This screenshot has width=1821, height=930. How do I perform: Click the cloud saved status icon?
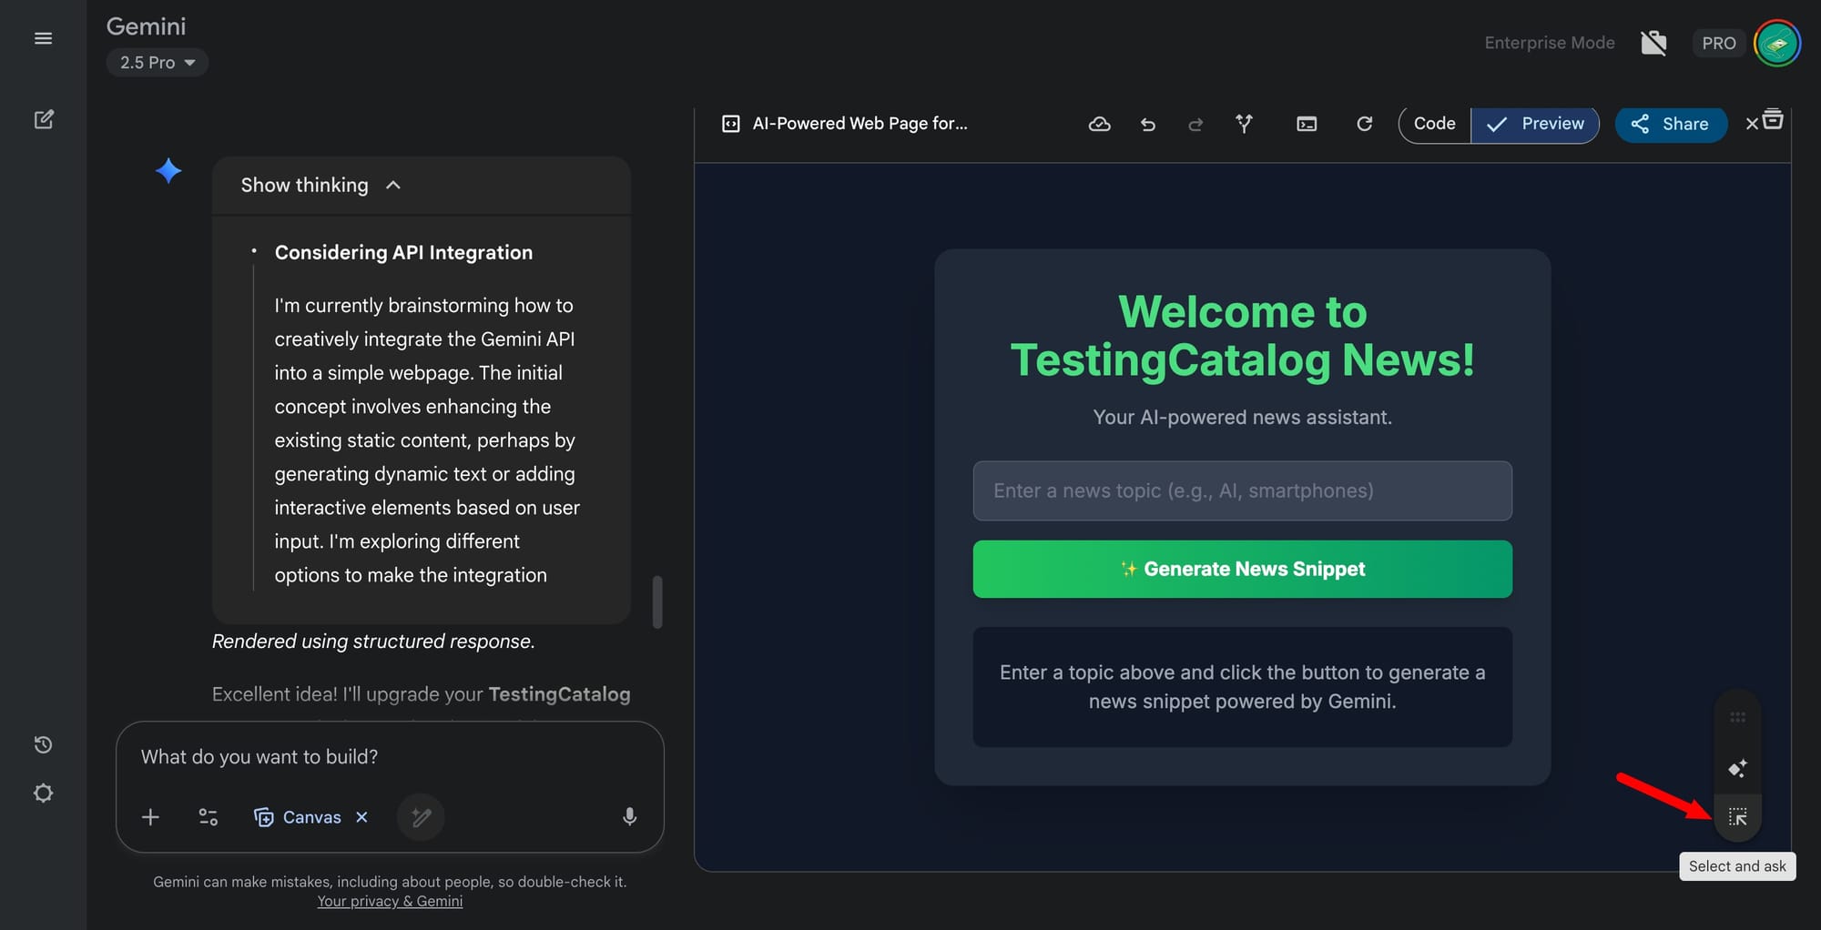(x=1099, y=125)
